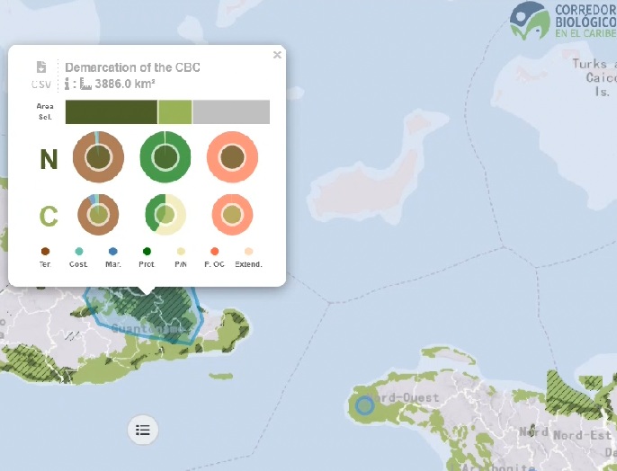Click the Demarcation of the CBC title

pyautogui.click(x=132, y=67)
